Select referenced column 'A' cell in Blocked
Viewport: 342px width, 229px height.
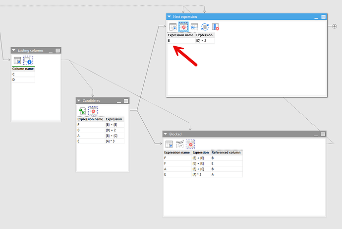(x=227, y=174)
